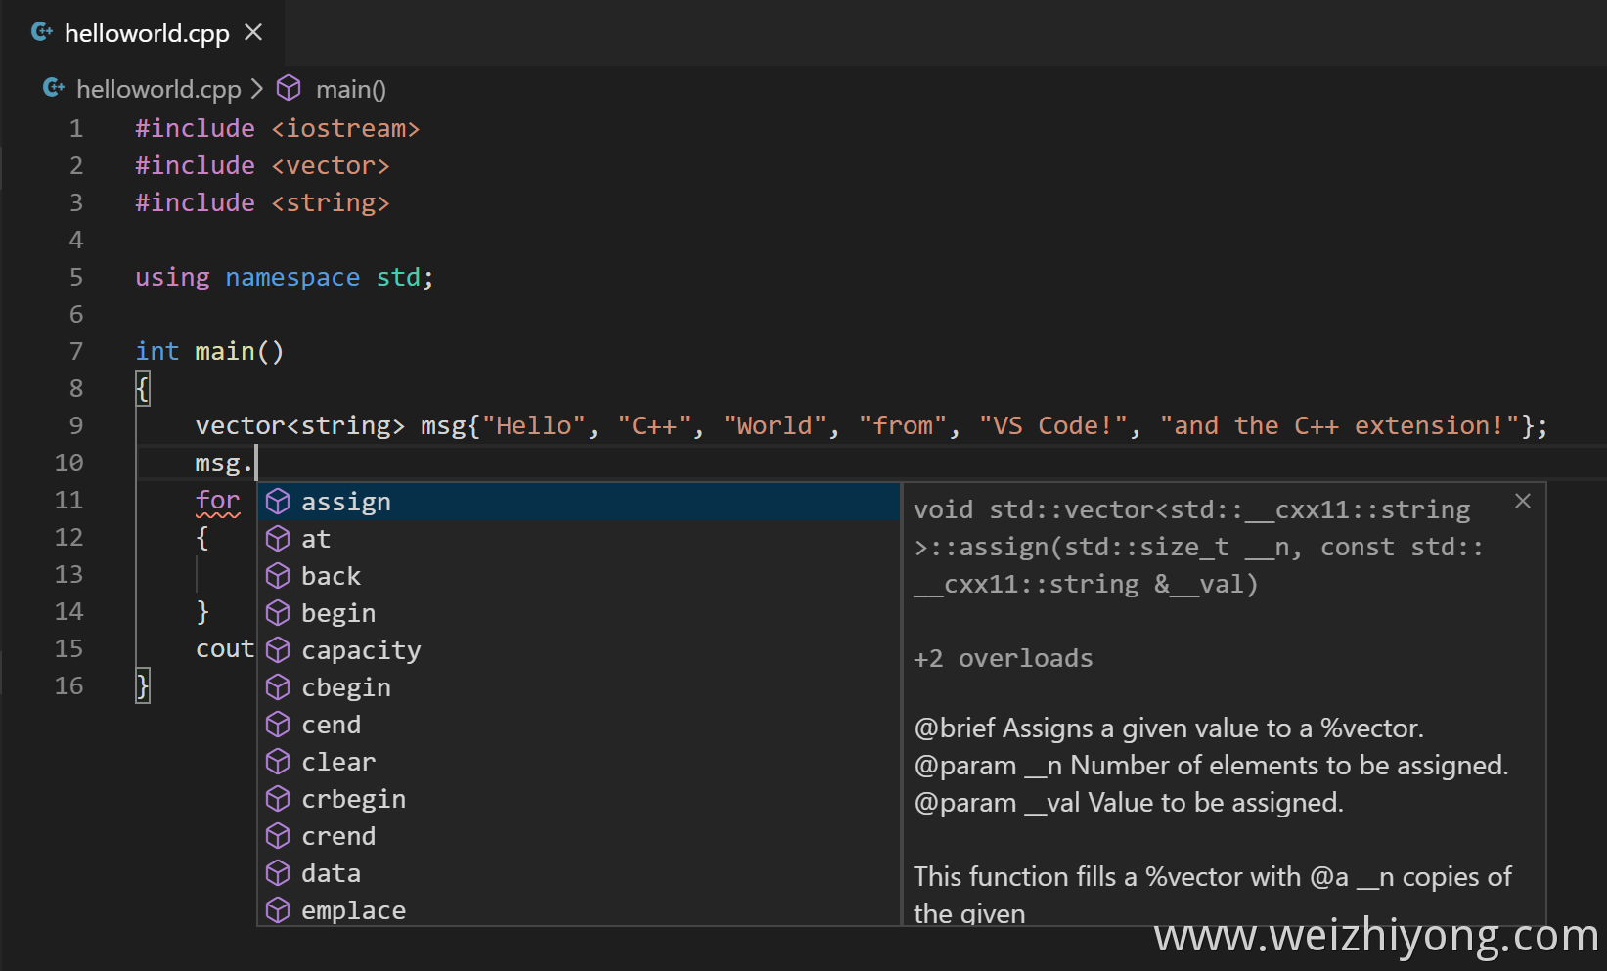Click the method icon next to back

[278, 576]
